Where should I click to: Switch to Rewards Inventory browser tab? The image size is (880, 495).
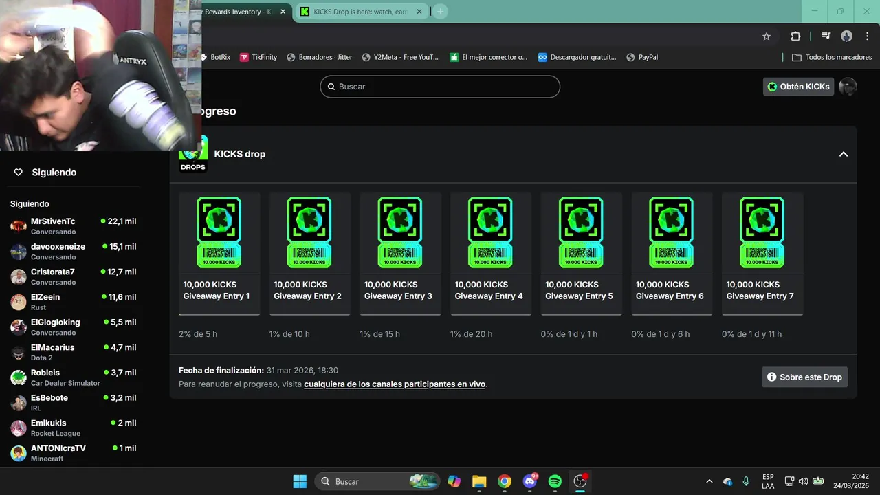[238, 12]
